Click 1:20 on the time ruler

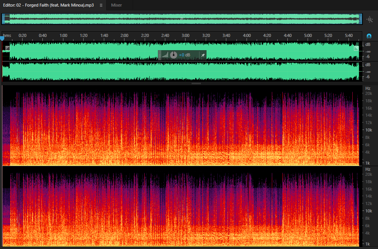84,35
